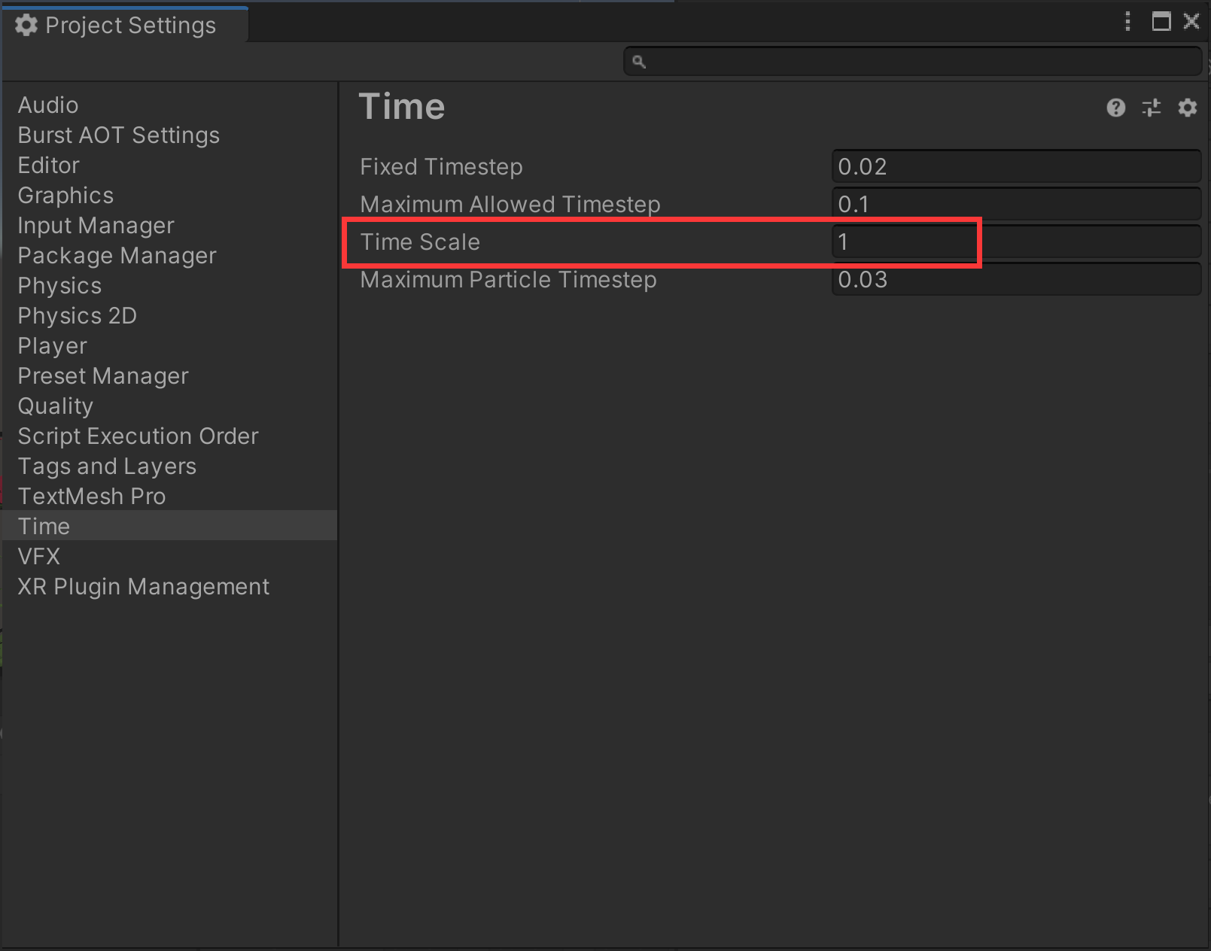
Task: Click the gear icon in the Time header
Action: (x=1187, y=108)
